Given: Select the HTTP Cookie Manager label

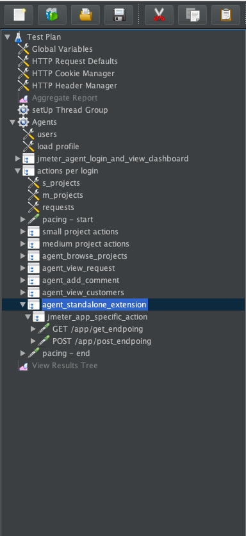Looking at the screenshot, I should pyautogui.click(x=73, y=74).
